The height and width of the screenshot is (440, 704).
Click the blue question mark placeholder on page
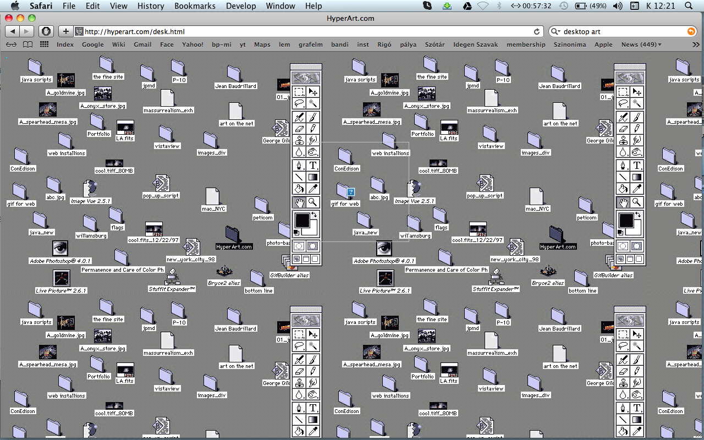(351, 192)
